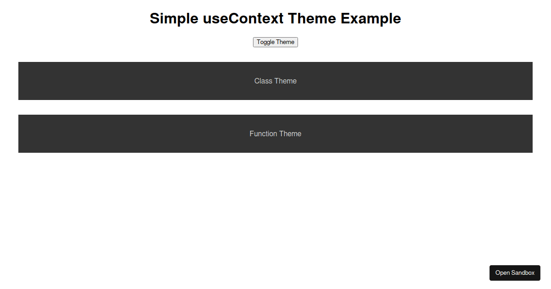
Task: Click inside the Function Theme container
Action: pyautogui.click(x=275, y=133)
